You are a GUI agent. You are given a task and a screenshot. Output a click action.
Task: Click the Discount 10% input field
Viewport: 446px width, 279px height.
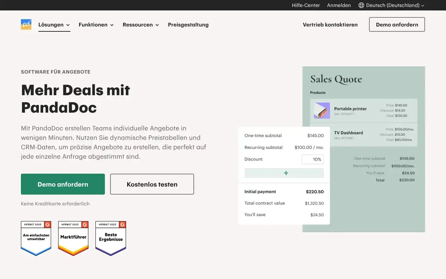coord(313,159)
